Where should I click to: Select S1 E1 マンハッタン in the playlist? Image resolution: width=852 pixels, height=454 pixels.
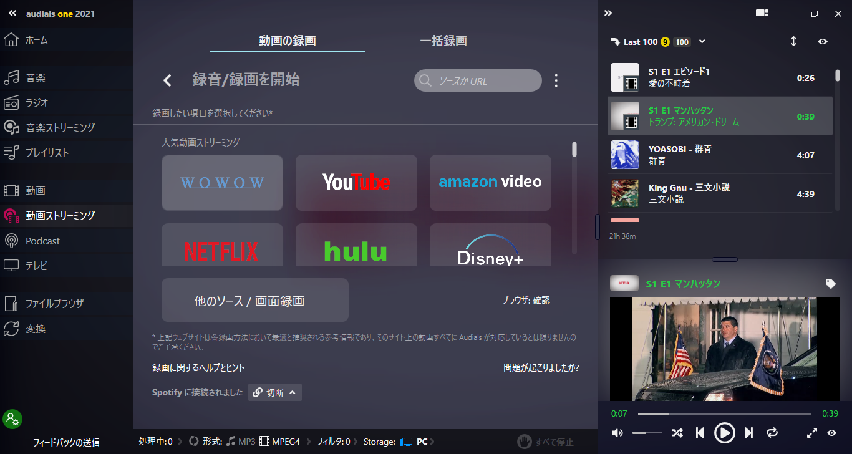click(720, 116)
